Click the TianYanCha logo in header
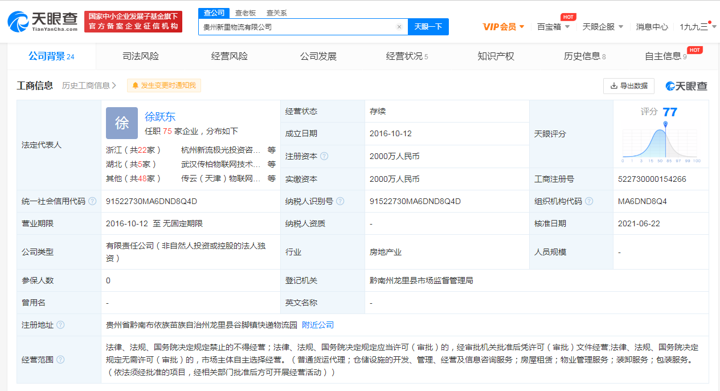Screen dimensions: 720x391 click(x=44, y=21)
